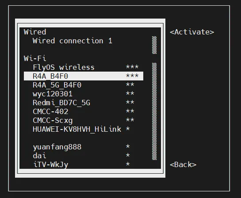
Task: Select the R4A_5G_B4F0 network
Action: pos(84,85)
